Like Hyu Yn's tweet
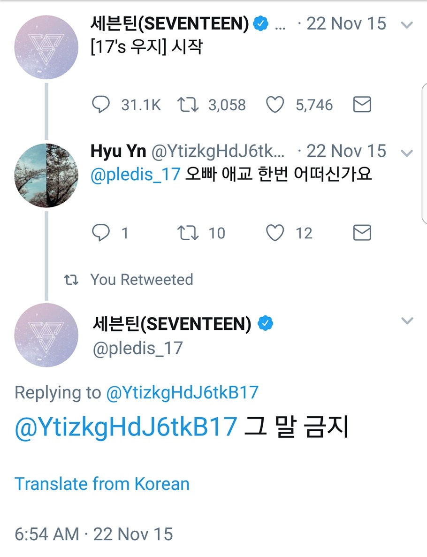The image size is (427, 557). [x=275, y=233]
